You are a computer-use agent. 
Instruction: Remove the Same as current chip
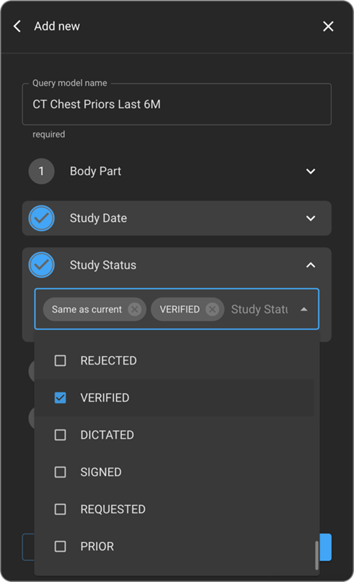point(134,309)
